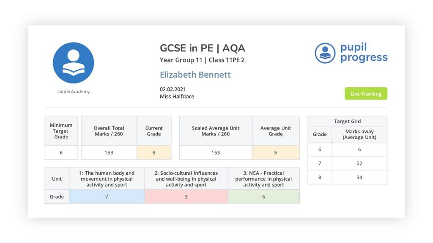Click the Unit 3 NEA Practical performance header
The height and width of the screenshot is (243, 433).
pos(264,179)
